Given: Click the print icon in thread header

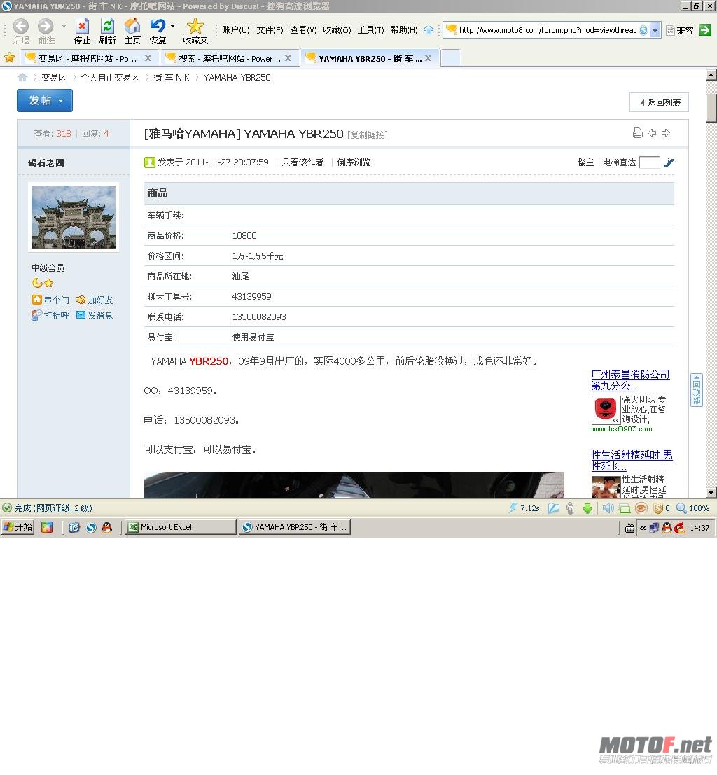Looking at the screenshot, I should (x=637, y=133).
